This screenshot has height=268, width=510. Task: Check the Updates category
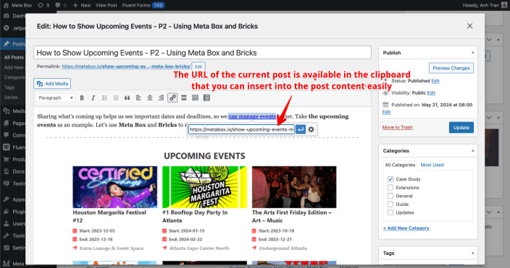(x=390, y=212)
